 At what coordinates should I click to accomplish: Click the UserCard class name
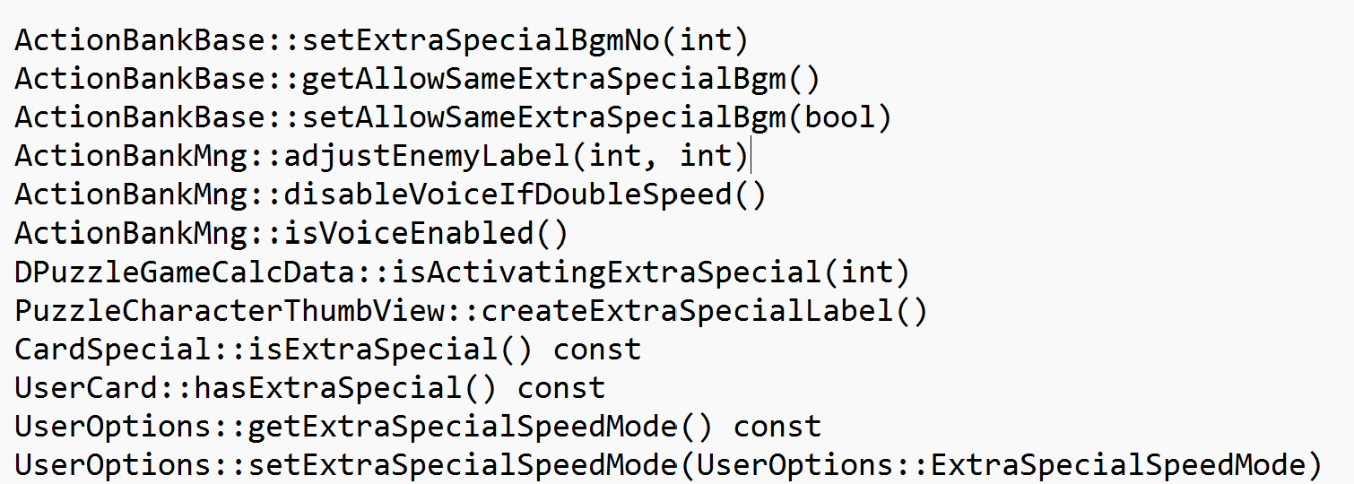click(x=85, y=388)
